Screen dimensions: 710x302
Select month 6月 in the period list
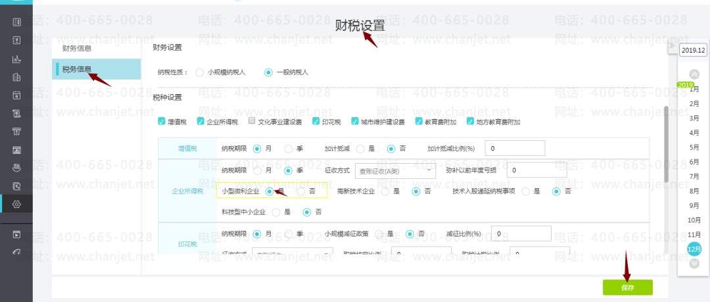(x=694, y=162)
